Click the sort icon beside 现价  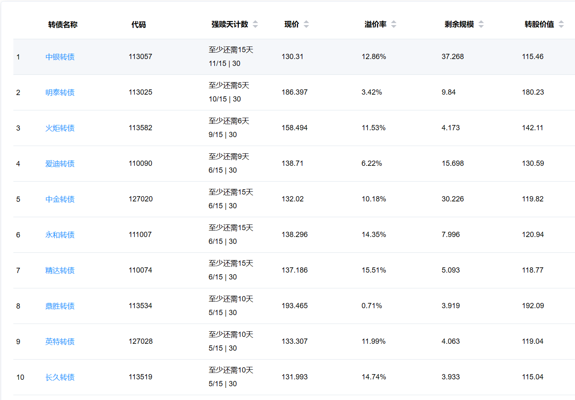(306, 24)
